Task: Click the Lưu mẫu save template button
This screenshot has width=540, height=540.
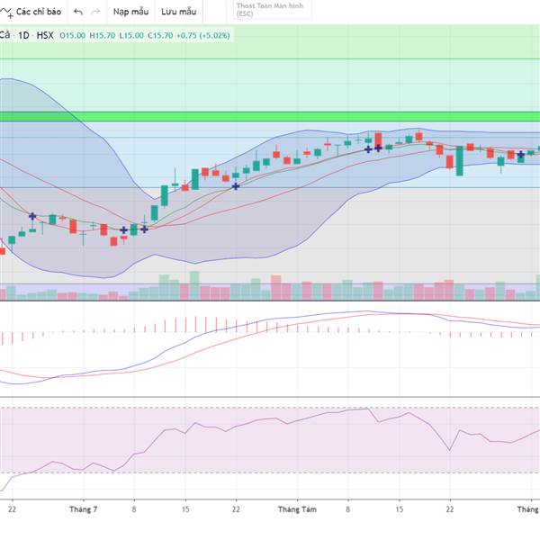Action: tap(179, 12)
